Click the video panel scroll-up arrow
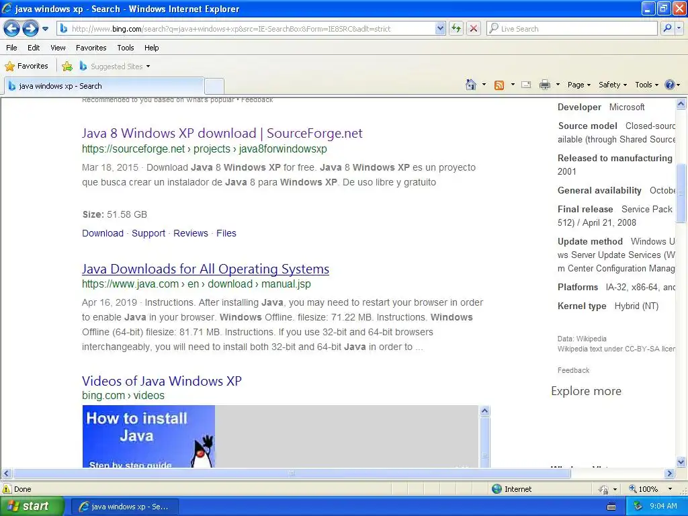This screenshot has height=516, width=688. (x=484, y=411)
